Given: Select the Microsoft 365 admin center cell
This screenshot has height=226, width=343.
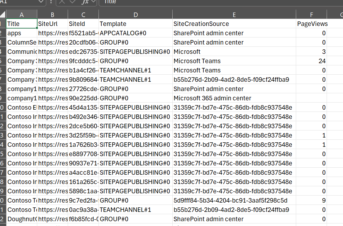Looking at the screenshot, I should click(234, 98).
